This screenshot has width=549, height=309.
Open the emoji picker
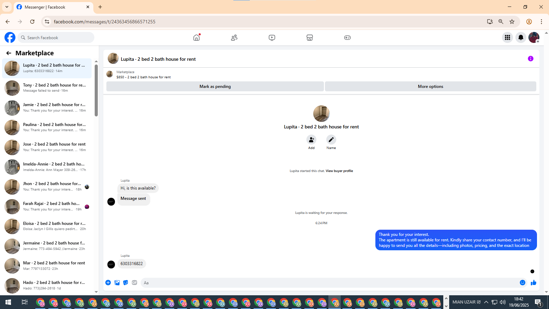(523, 283)
